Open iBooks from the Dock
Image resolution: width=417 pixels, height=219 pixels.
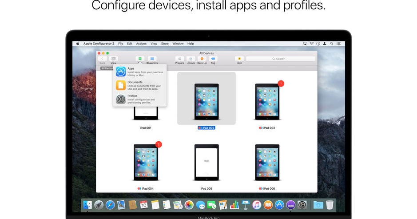click(268, 205)
